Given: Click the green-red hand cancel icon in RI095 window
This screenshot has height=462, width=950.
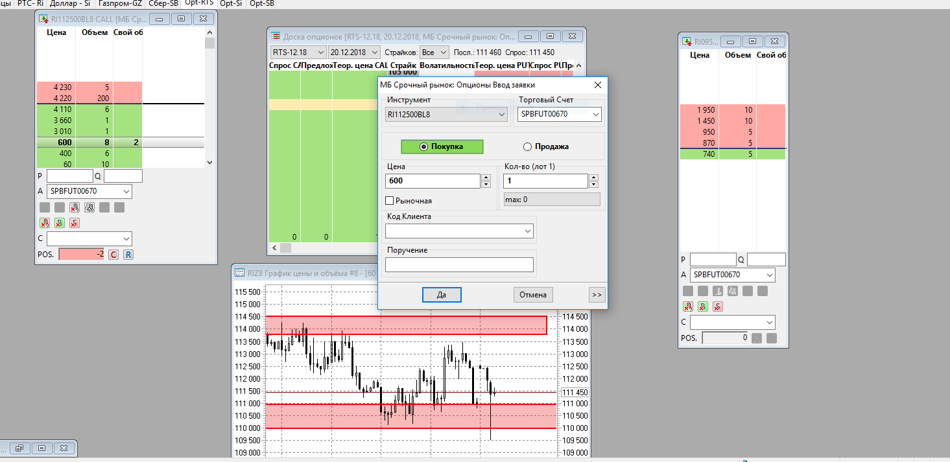Looking at the screenshot, I should (x=687, y=306).
